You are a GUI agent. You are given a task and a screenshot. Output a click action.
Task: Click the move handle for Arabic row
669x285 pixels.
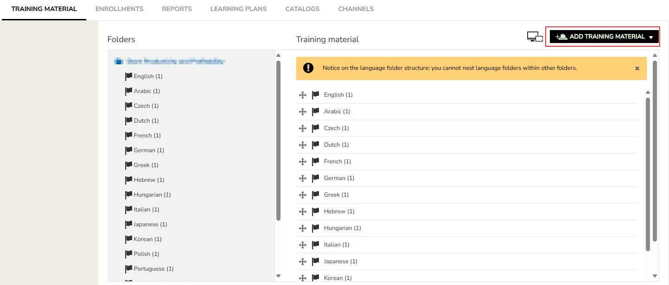click(303, 112)
